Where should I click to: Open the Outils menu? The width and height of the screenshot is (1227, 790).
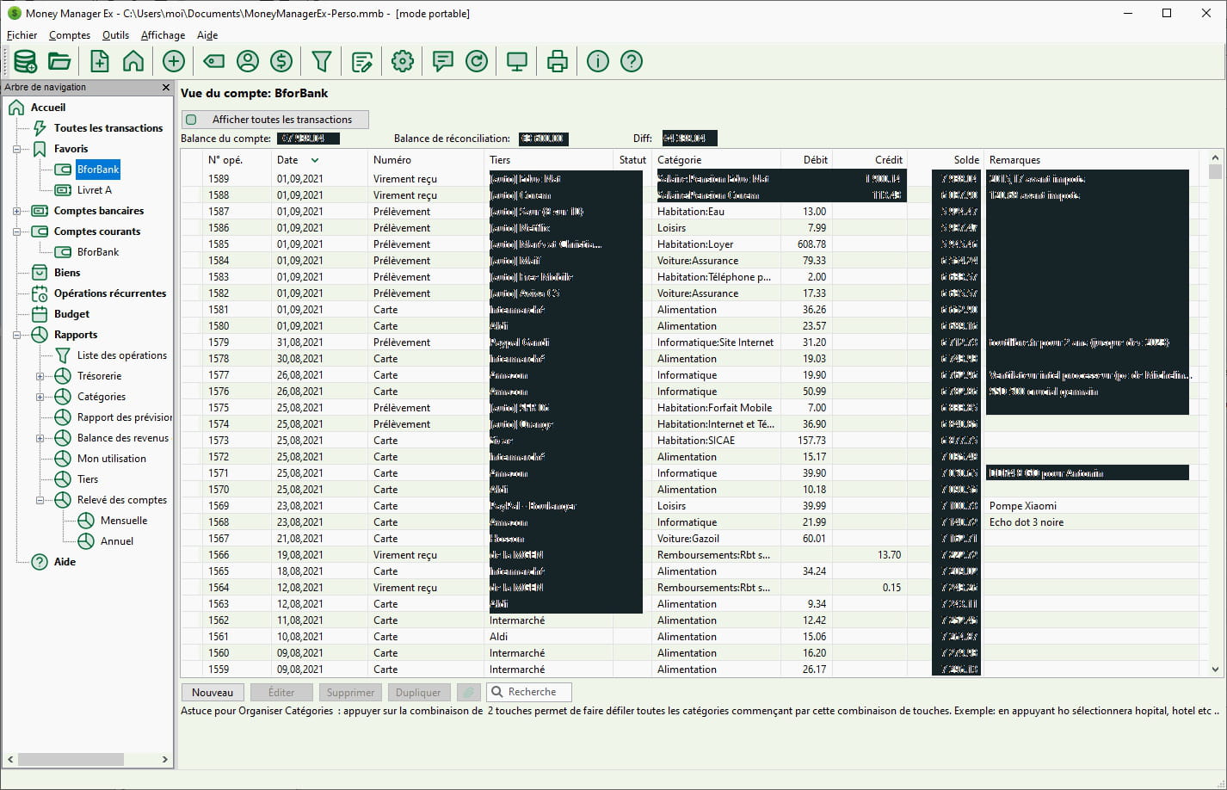(115, 35)
